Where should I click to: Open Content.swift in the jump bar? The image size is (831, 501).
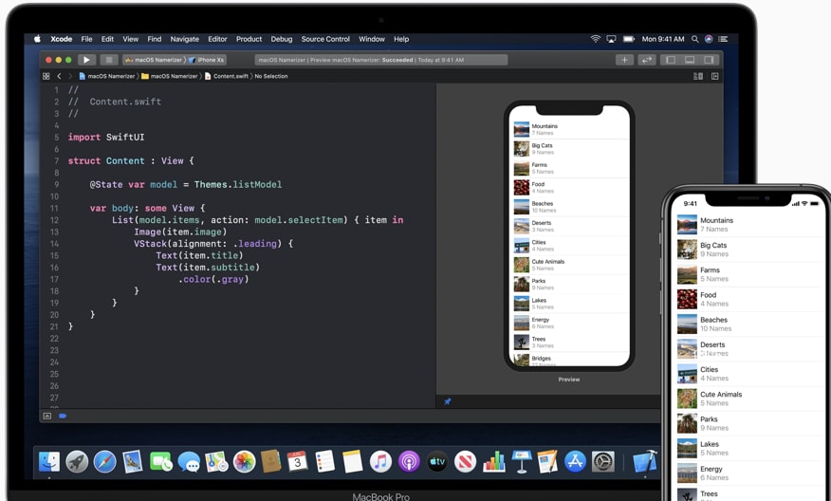click(227, 76)
